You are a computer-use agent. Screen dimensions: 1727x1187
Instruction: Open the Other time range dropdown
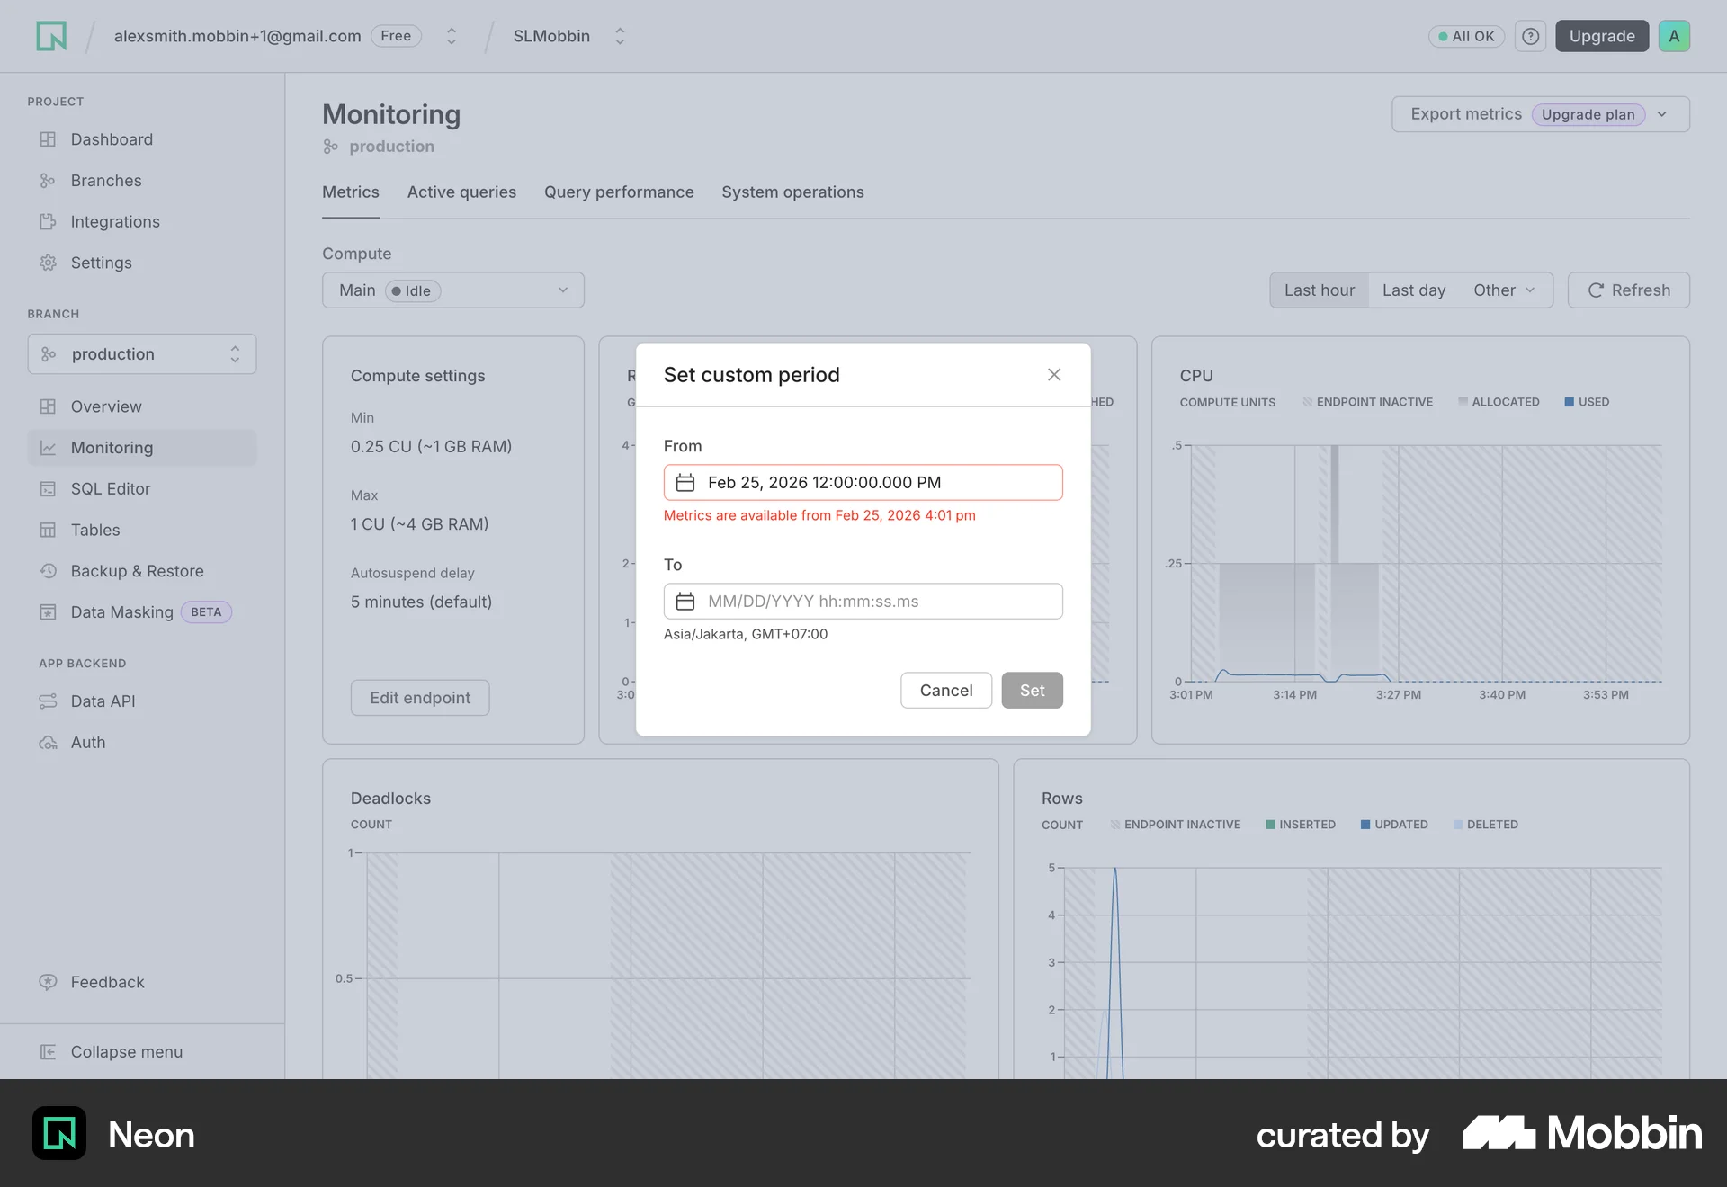(1505, 290)
